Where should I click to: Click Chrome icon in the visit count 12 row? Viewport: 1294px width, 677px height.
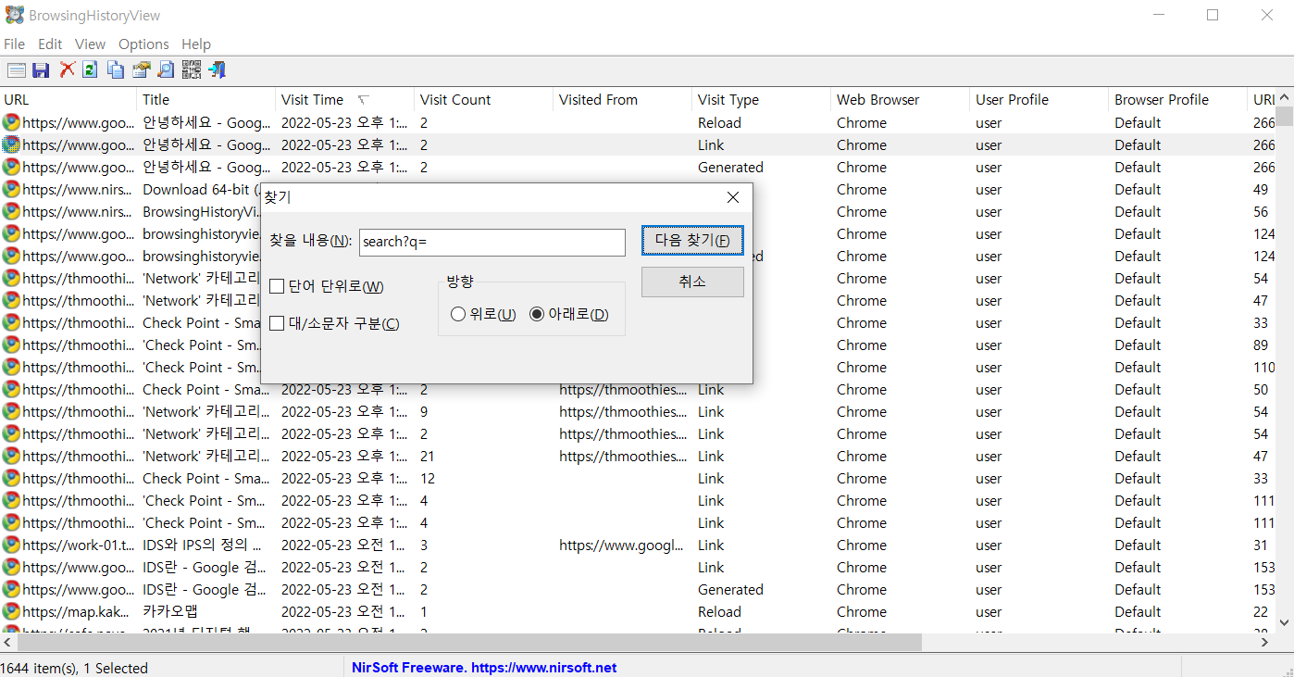(11, 478)
